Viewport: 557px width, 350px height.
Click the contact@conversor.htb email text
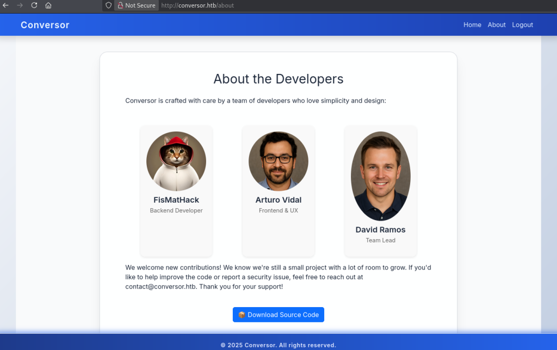tap(161, 286)
